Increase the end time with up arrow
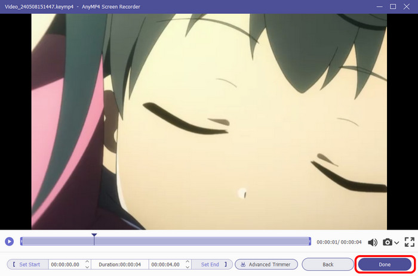Viewport: 418px width, 276px height. pos(188,262)
